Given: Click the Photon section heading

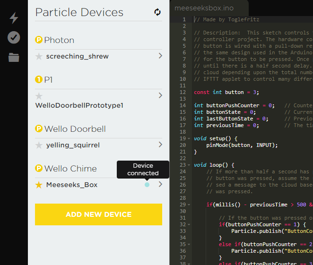Looking at the screenshot, I should click(x=59, y=40).
